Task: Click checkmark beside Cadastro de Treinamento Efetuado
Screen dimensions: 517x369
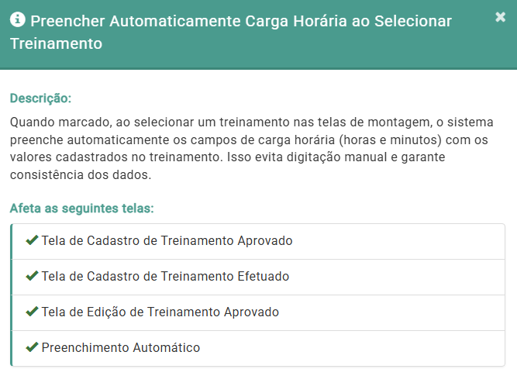Action: coord(32,276)
